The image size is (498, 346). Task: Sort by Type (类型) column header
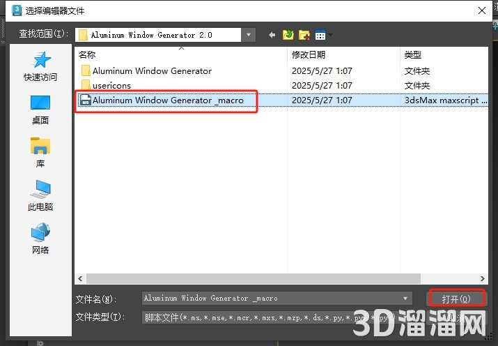[x=444, y=54]
